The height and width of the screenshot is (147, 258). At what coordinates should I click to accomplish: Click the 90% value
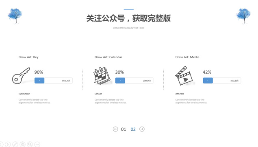click(39, 72)
